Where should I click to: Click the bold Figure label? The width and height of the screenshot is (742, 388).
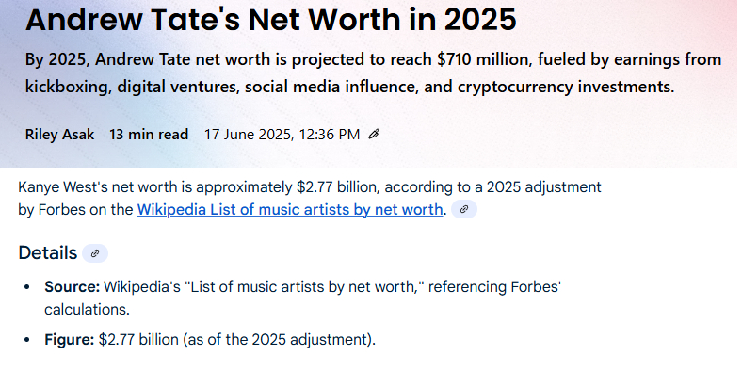(70, 339)
